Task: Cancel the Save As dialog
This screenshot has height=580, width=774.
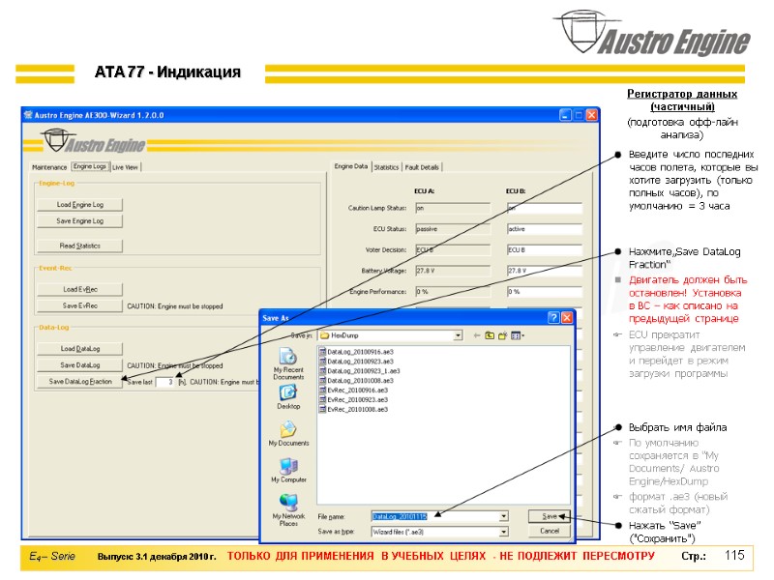Action: [549, 531]
